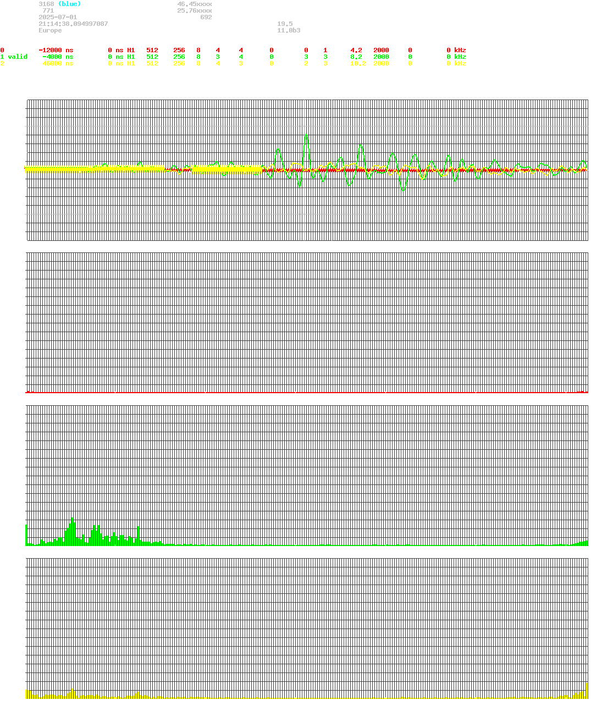Click the "kHz" unit in the red row
The height and width of the screenshot is (711, 602).
point(460,51)
